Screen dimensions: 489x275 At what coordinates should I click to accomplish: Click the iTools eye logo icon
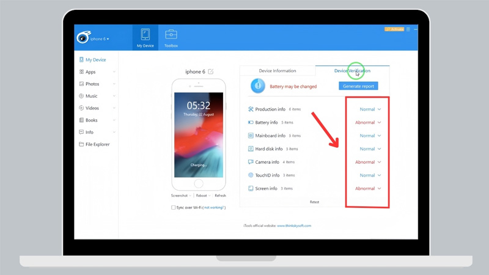(x=84, y=37)
